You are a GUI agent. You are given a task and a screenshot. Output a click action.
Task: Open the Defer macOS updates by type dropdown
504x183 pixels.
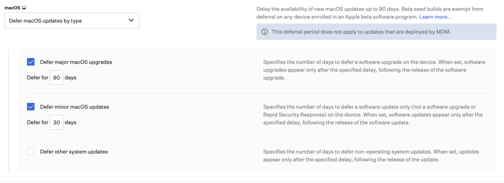72,21
